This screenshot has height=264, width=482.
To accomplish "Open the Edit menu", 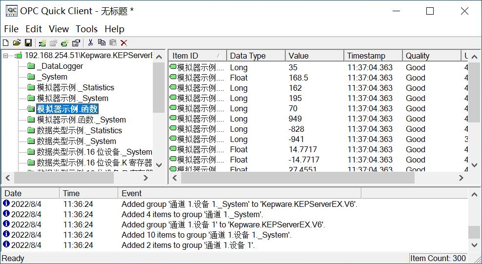I will coord(34,29).
